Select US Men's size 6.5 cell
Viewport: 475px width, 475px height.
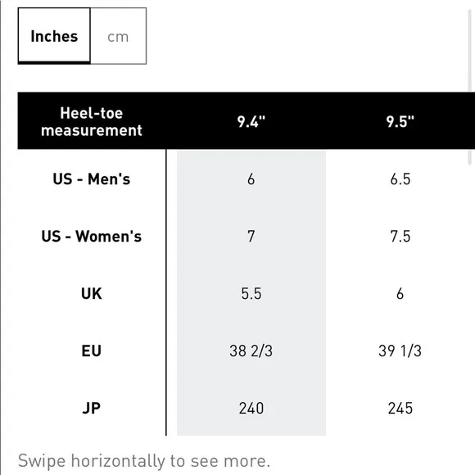(x=400, y=179)
